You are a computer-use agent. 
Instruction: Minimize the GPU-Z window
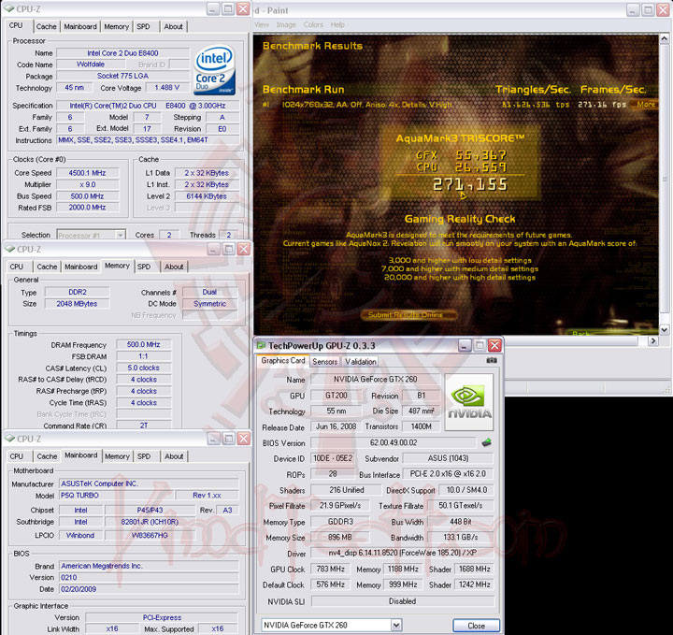pyautogui.click(x=465, y=345)
